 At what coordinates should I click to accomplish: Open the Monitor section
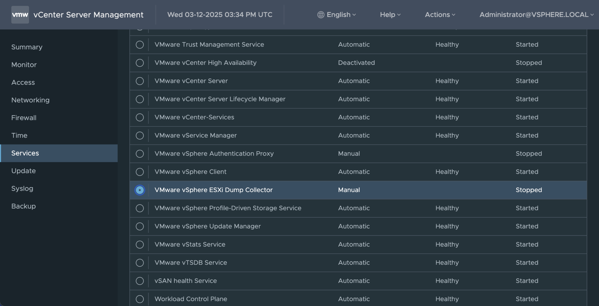coord(24,65)
